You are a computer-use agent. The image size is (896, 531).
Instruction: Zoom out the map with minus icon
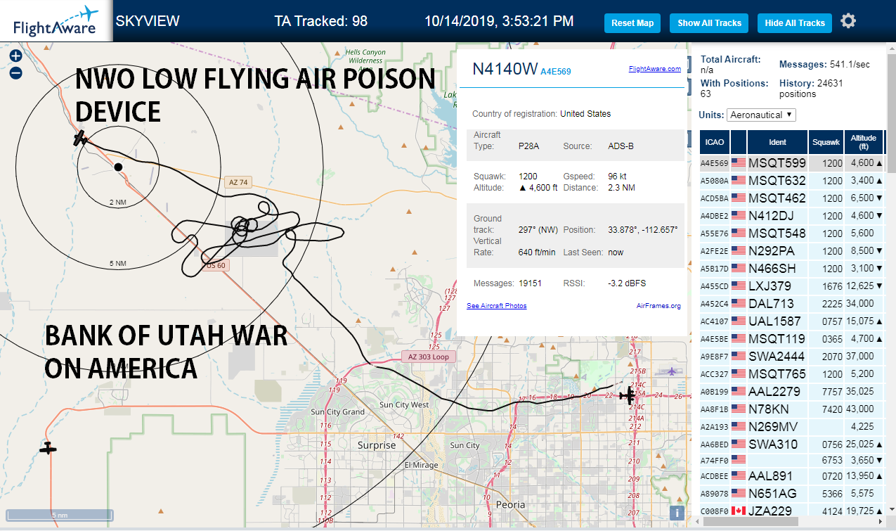pyautogui.click(x=15, y=72)
